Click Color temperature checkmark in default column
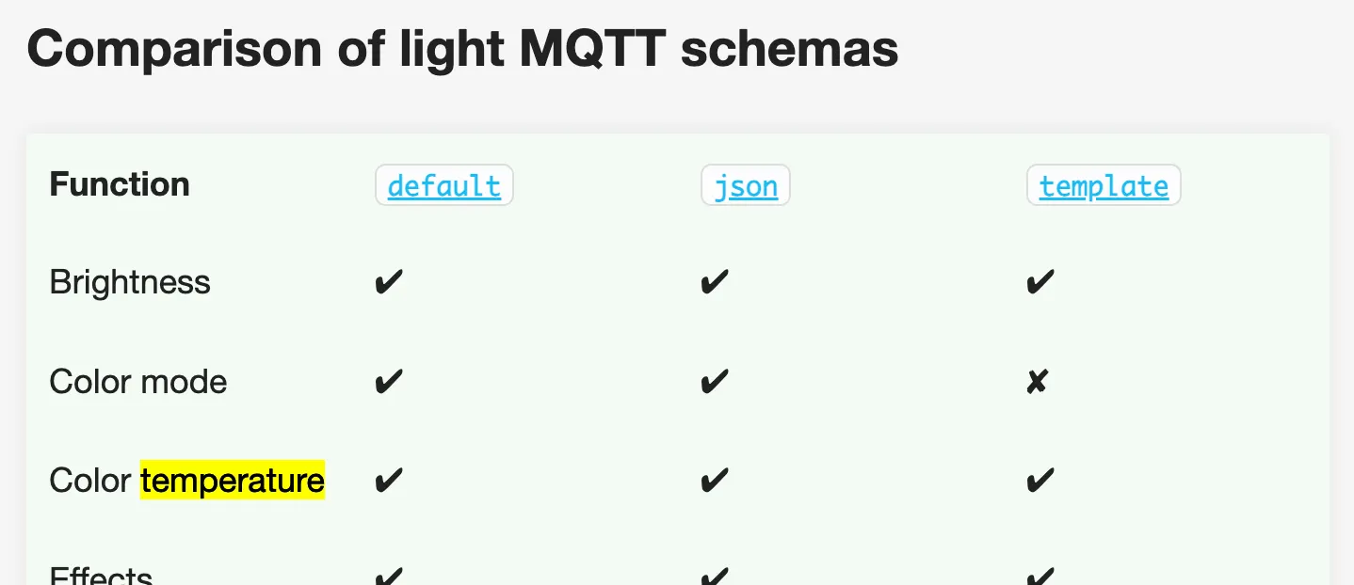Screen dimensions: 1354x585 (x=388, y=481)
